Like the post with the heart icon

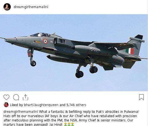(6, 97)
